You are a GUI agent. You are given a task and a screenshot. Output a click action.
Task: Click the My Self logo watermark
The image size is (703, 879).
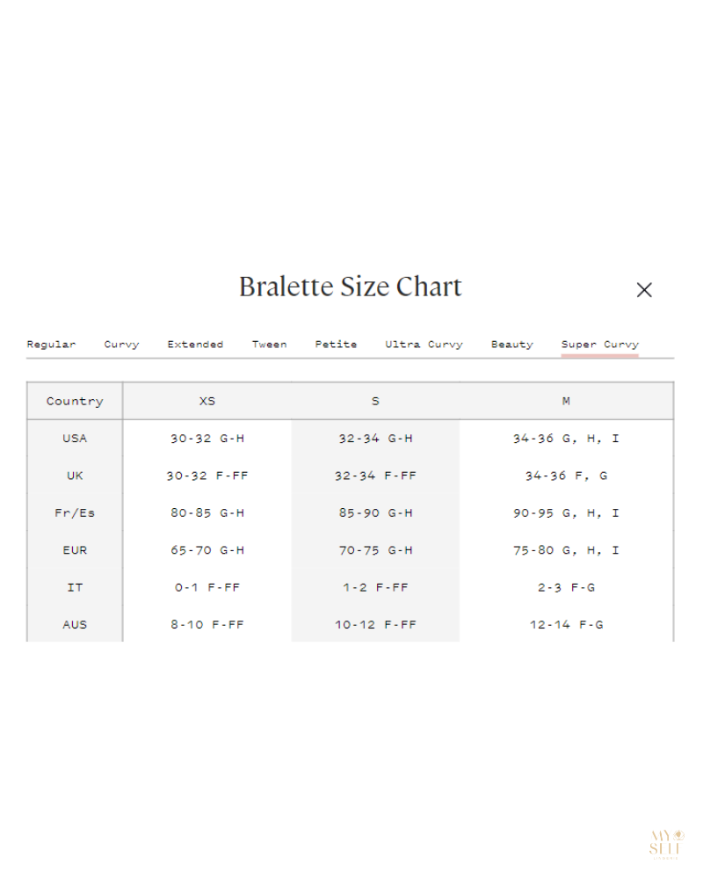pos(666,844)
